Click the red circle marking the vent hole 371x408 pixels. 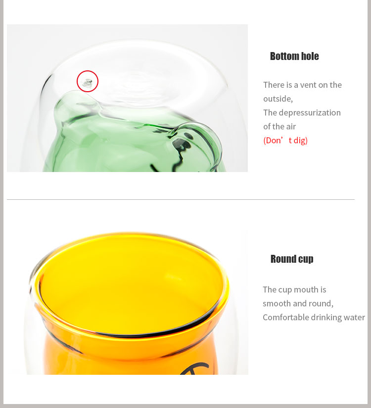(x=88, y=81)
